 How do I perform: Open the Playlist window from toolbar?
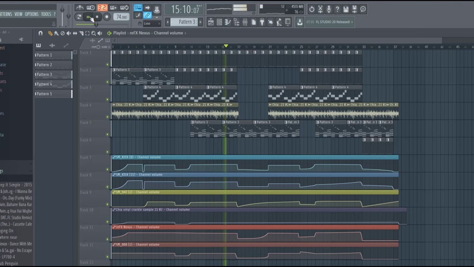tap(211, 22)
